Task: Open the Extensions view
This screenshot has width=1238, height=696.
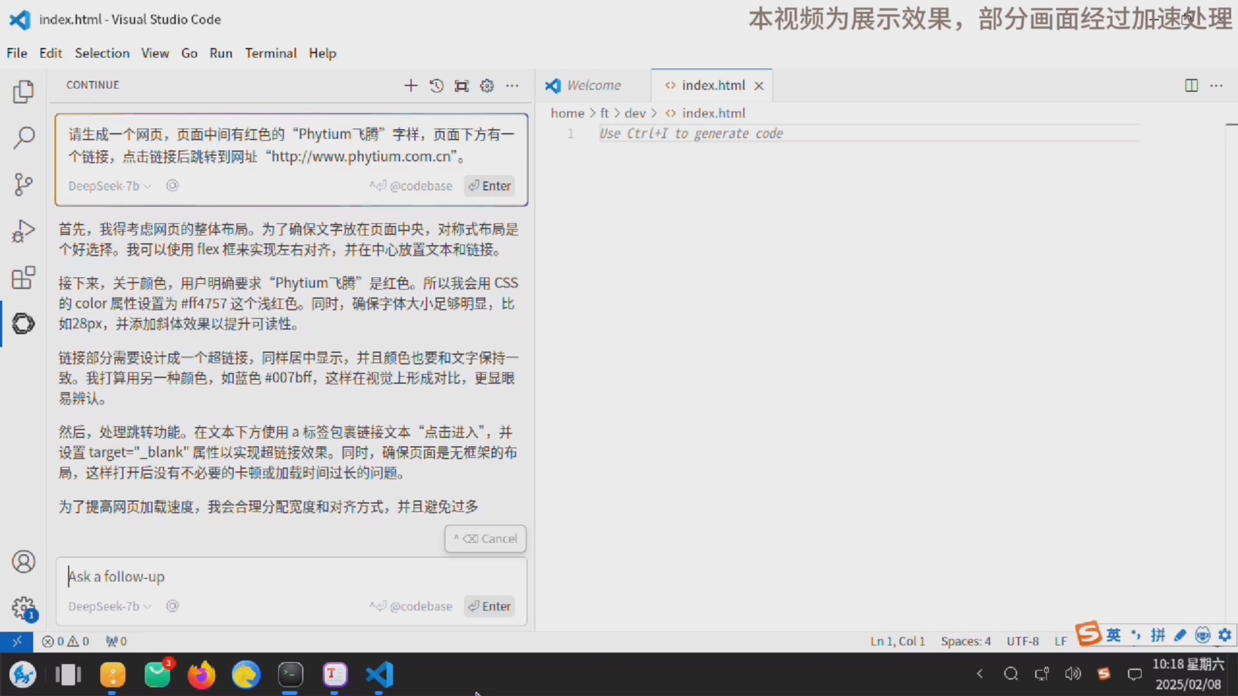Action: pos(24,278)
